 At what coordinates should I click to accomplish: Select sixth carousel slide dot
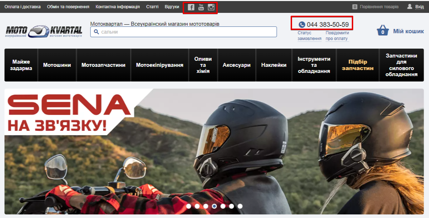(x=231, y=206)
